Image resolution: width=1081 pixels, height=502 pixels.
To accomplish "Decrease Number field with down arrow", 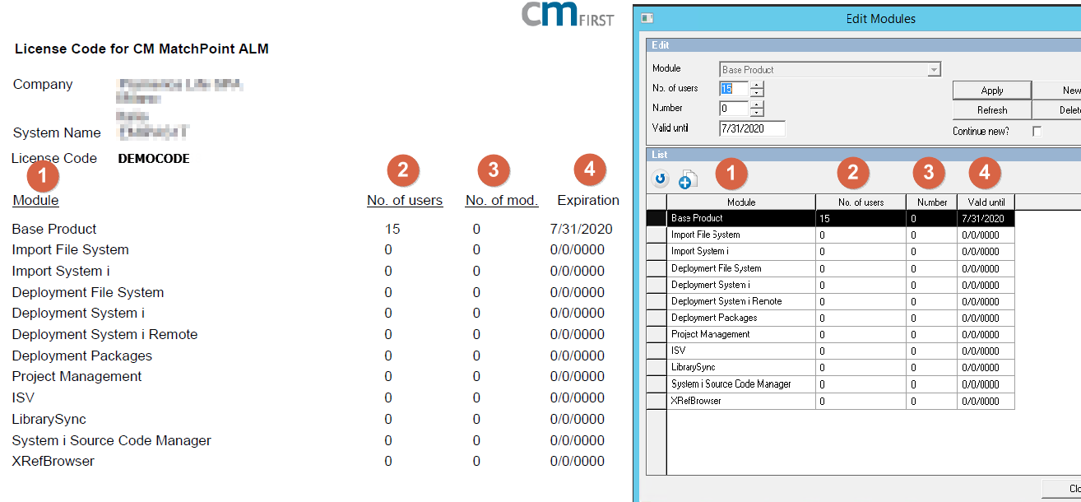I will [x=757, y=112].
